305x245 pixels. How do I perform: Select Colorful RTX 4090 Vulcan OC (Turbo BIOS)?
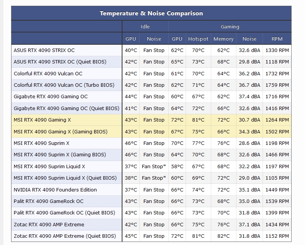tap(64, 85)
